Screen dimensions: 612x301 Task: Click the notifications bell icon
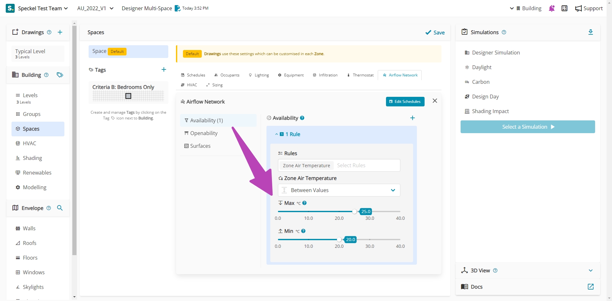tap(552, 8)
